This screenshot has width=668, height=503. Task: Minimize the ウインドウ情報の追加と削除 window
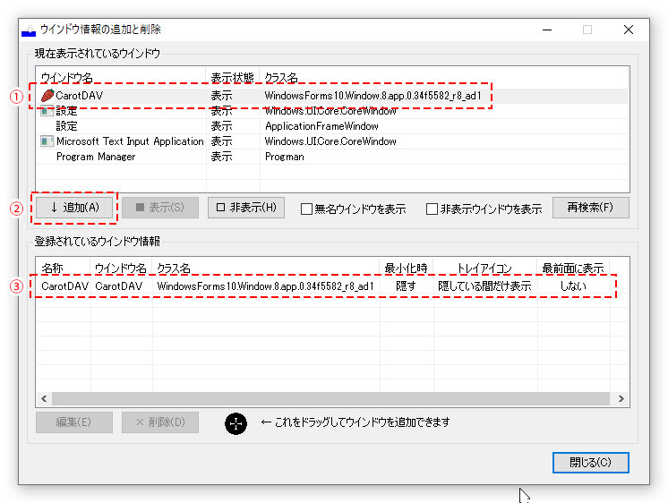pos(547,30)
